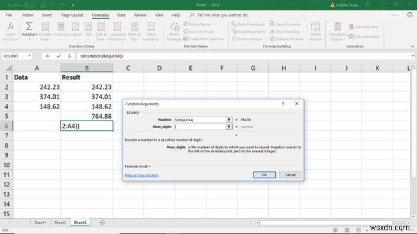Open the File menu
This screenshot has height=234, width=417.
pos(9,15)
